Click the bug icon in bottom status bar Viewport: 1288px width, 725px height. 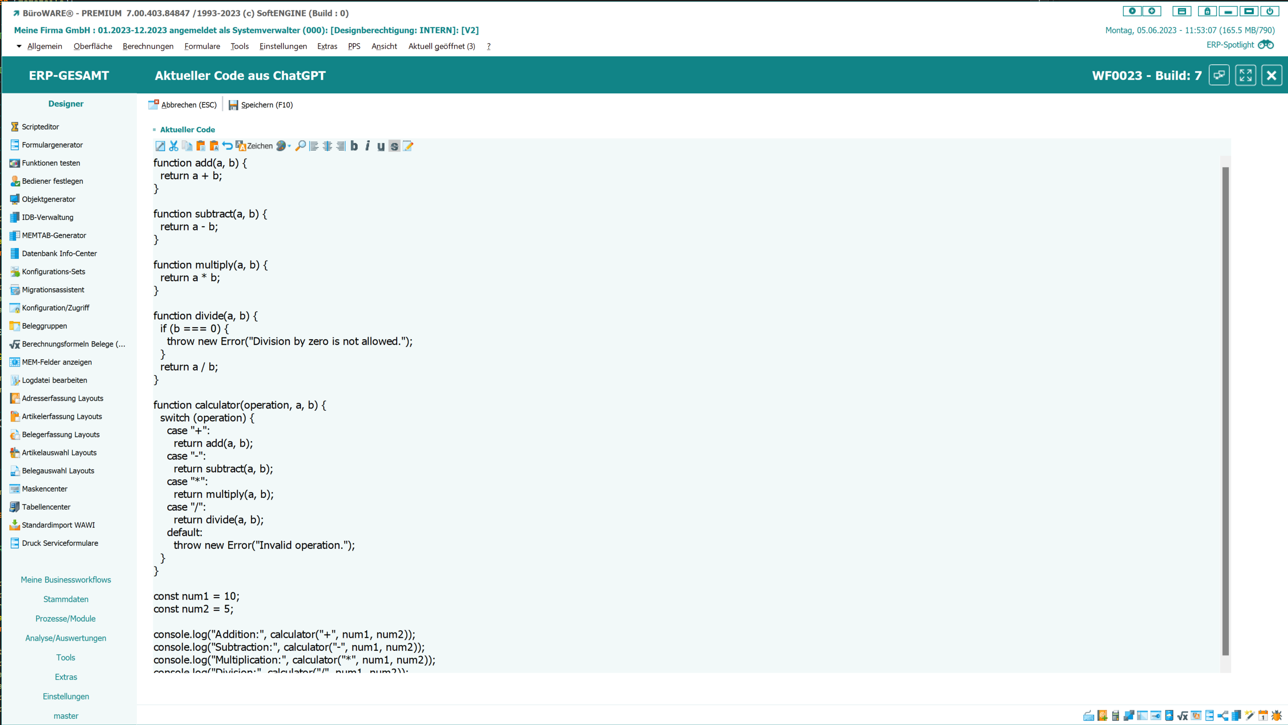tap(1276, 716)
